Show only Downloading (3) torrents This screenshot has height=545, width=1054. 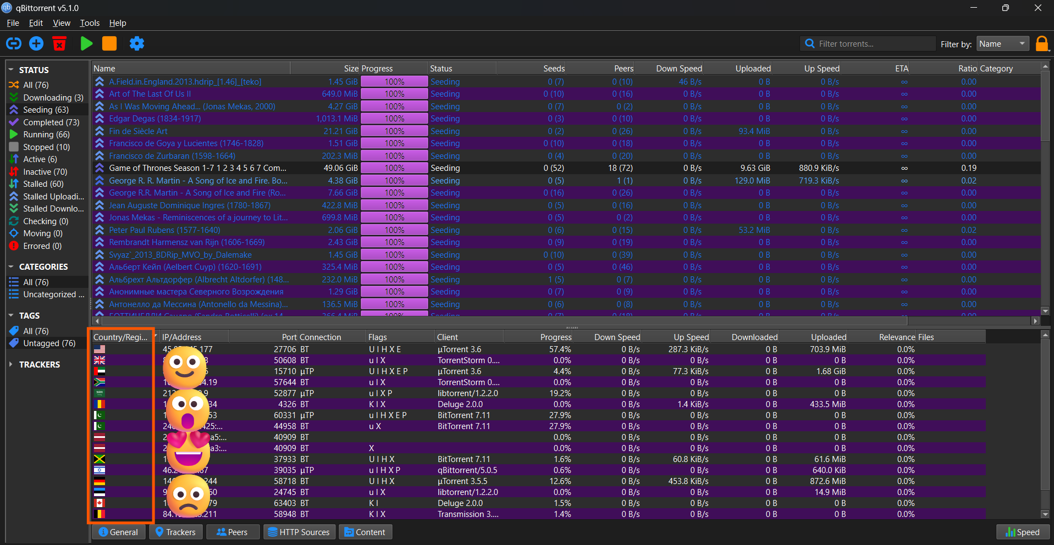(x=53, y=98)
